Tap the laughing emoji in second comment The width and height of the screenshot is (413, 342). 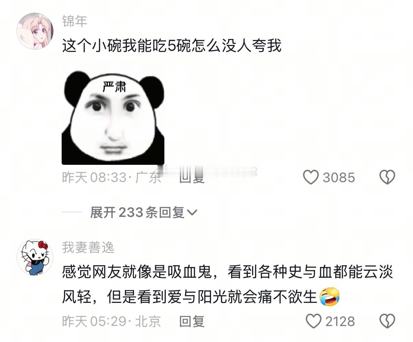[329, 297]
